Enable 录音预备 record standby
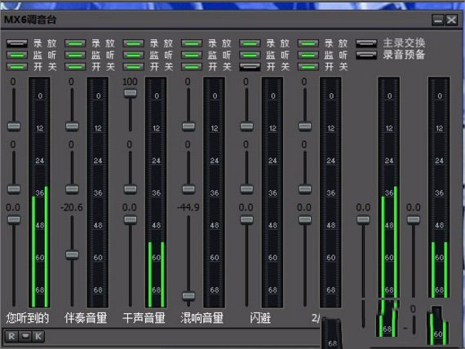The image size is (465, 349). (x=366, y=55)
